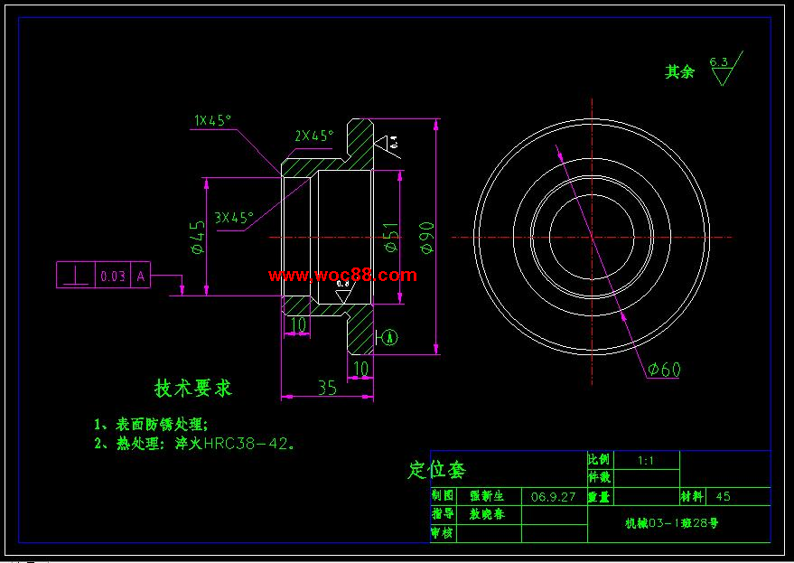Select the scale value 1:1
This screenshot has height=563, width=794.
645,461
